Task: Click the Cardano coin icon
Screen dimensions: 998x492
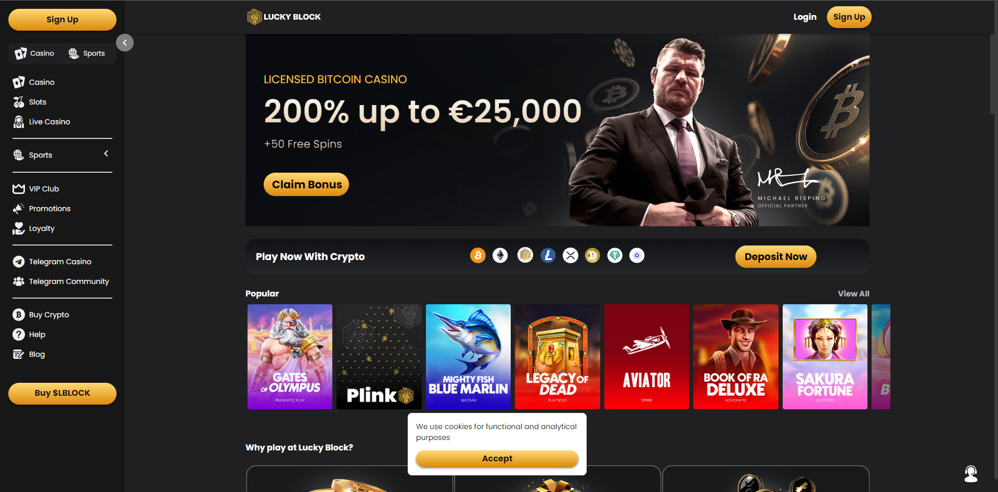Action: (x=637, y=255)
